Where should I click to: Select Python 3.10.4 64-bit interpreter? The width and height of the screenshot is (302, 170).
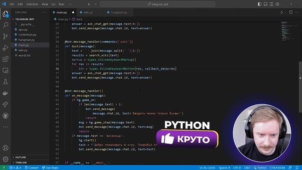(277, 168)
